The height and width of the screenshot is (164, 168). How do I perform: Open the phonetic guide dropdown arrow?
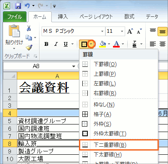(141, 44)
